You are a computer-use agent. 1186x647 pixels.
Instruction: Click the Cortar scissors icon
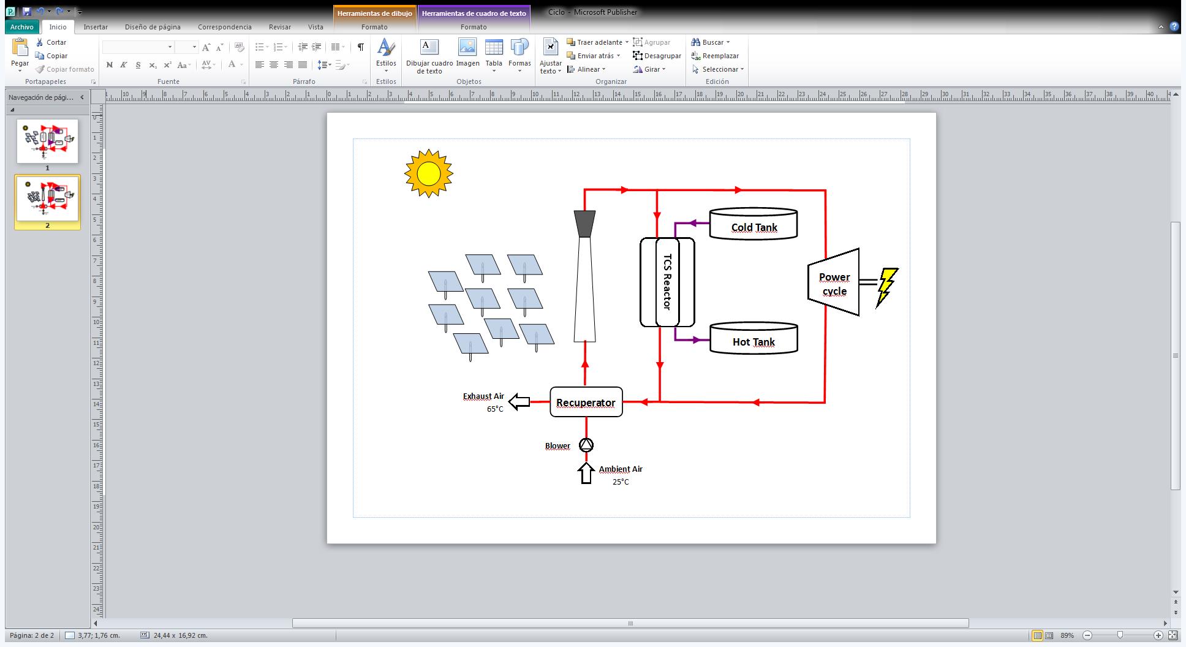(x=40, y=42)
